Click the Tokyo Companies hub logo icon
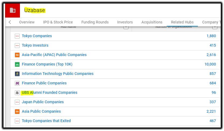This screenshot has width=224, height=131. click(x=17, y=36)
